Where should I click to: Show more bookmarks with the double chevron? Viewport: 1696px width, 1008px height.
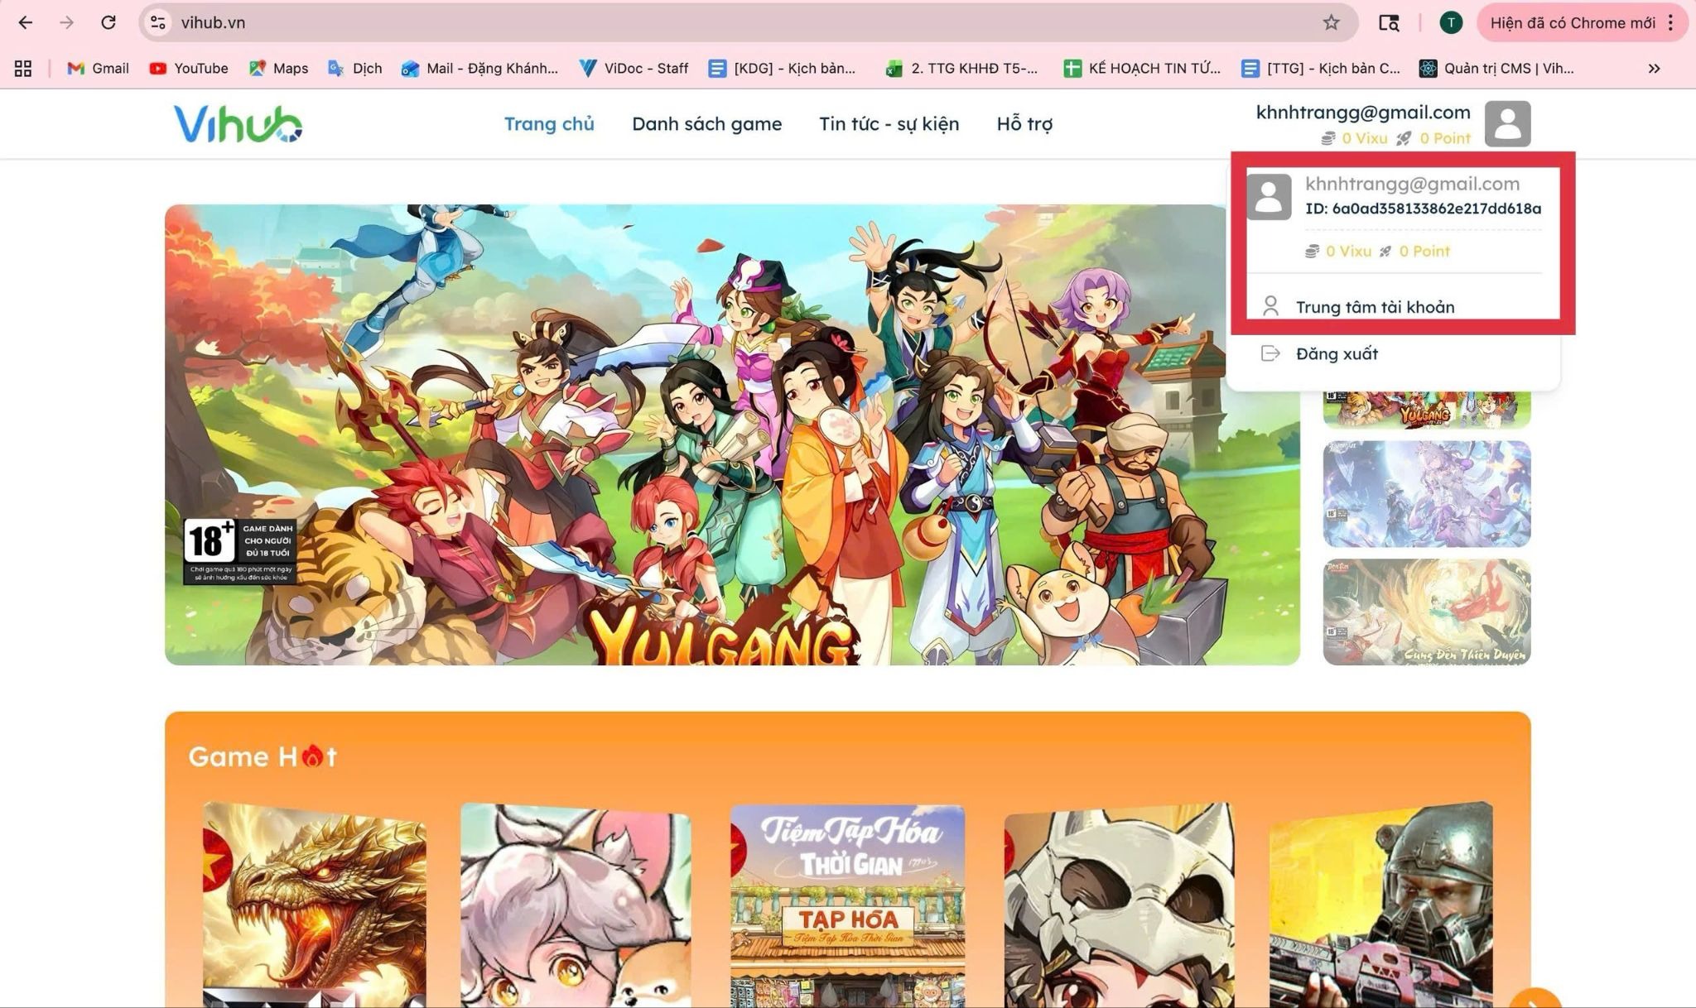pos(1654,68)
